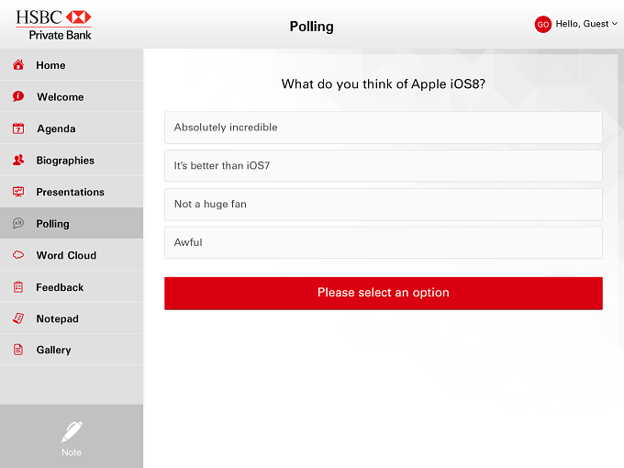The width and height of the screenshot is (624, 468).
Task: Open the Welcome info icon
Action: (x=18, y=96)
